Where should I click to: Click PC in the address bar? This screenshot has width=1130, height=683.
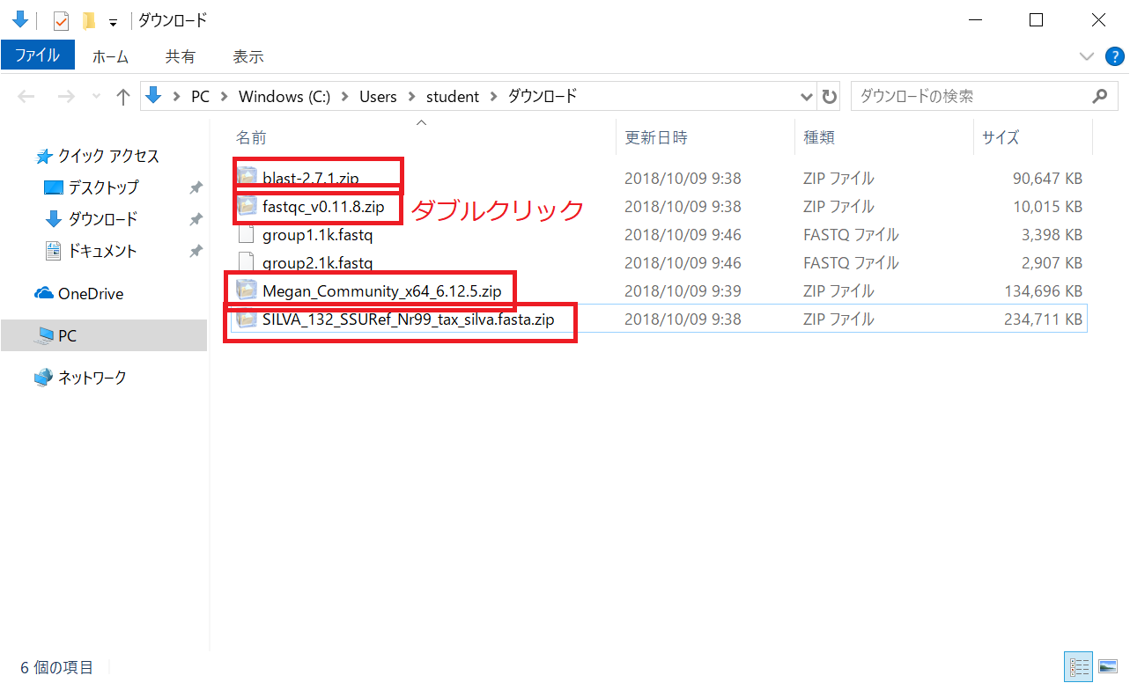pos(200,97)
